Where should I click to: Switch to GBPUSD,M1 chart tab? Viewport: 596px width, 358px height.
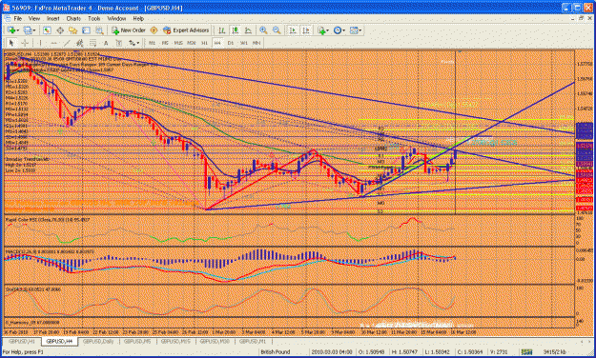click(253, 341)
